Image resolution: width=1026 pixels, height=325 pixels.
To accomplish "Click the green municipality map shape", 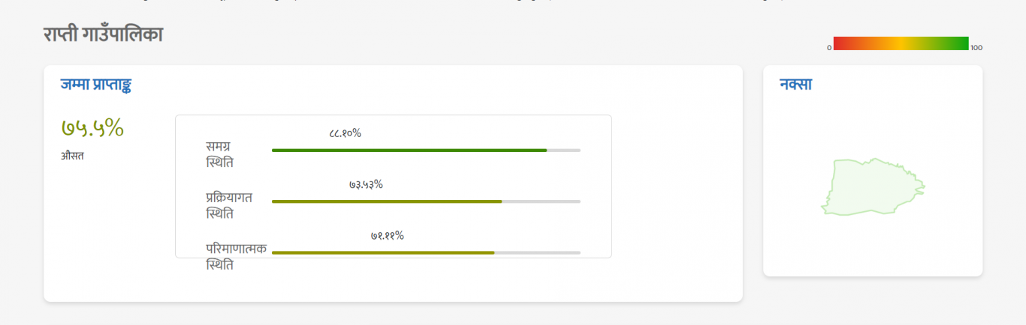I will pyautogui.click(x=871, y=188).
